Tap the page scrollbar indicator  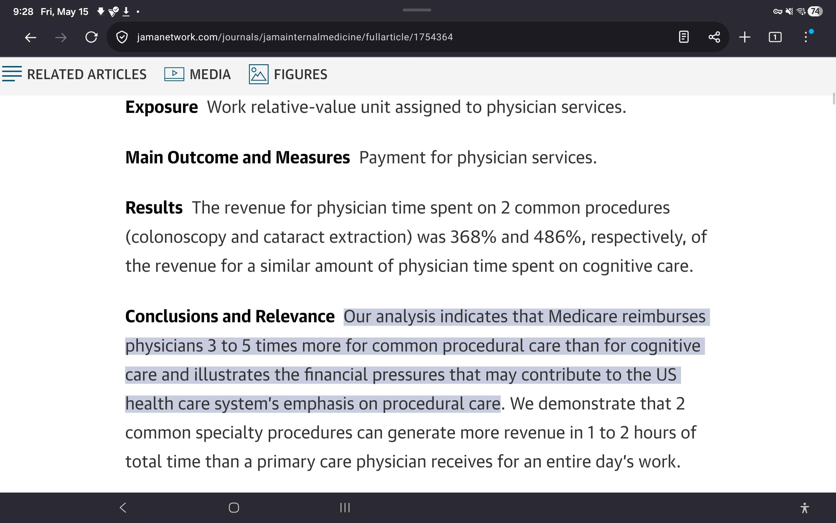[834, 98]
